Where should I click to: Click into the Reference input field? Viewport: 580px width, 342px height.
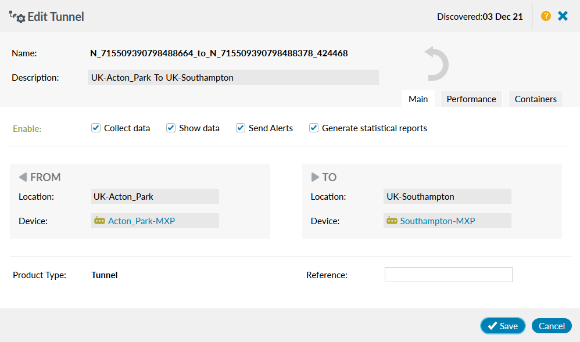pos(448,275)
